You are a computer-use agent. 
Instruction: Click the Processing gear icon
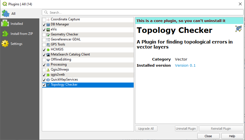click(x=48, y=65)
